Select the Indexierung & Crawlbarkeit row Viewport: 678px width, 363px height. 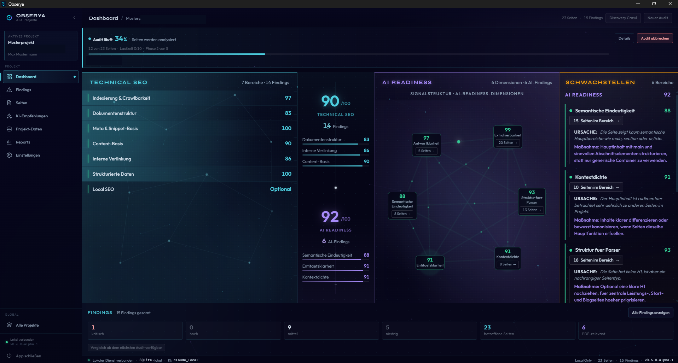click(190, 98)
